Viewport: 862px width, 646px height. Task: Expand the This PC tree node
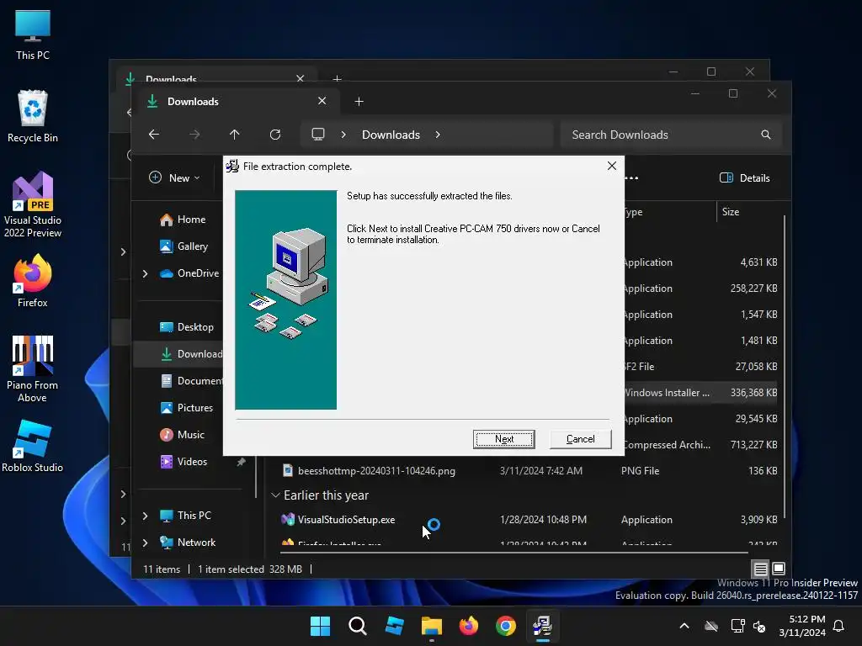[x=145, y=516]
